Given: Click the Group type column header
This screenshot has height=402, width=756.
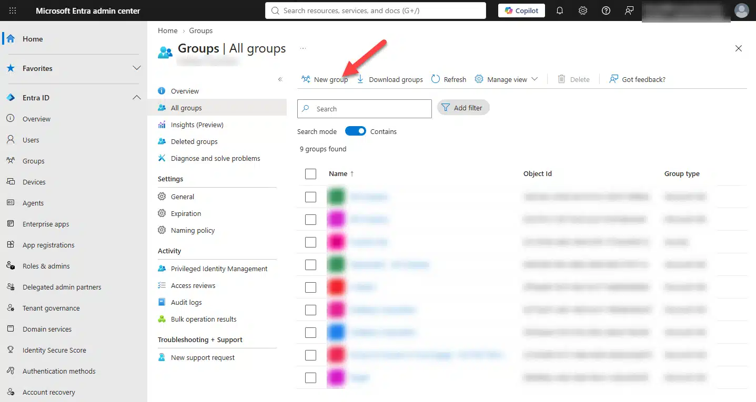Looking at the screenshot, I should click(682, 173).
